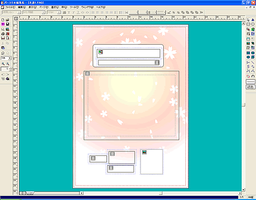Click the Zoom in magnifier icon

click(x=3, y=64)
